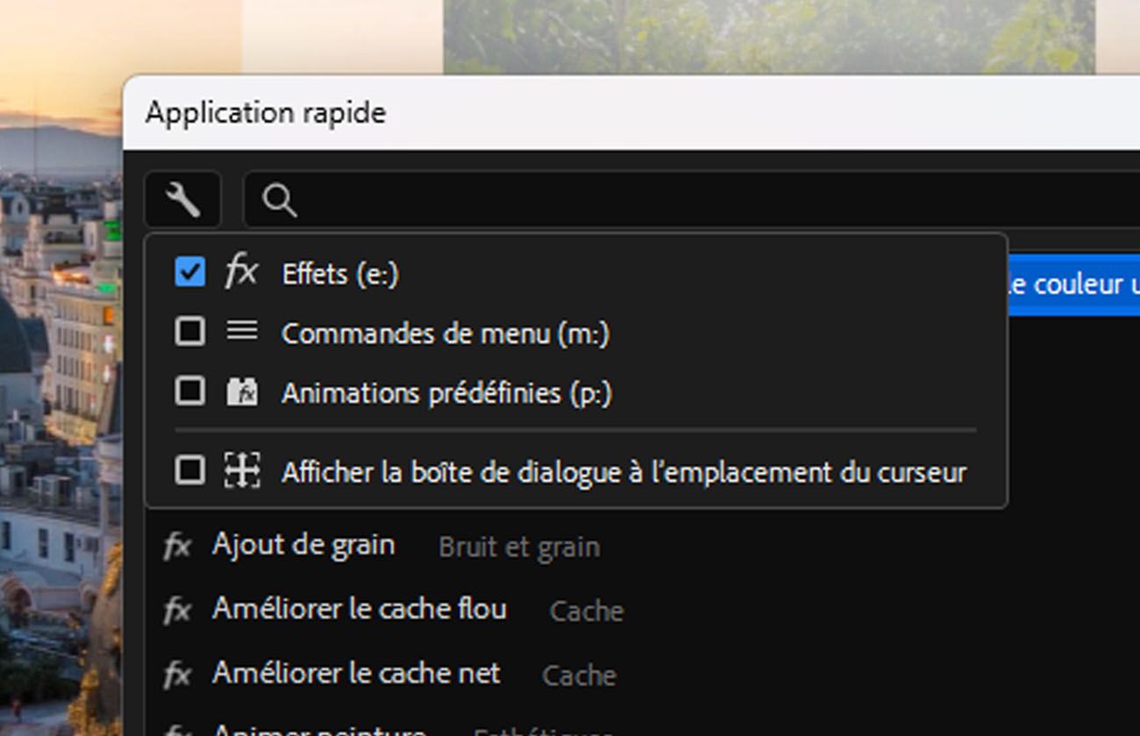Enable the Commandes de menu checkbox
The width and height of the screenshot is (1140, 736).
190,332
